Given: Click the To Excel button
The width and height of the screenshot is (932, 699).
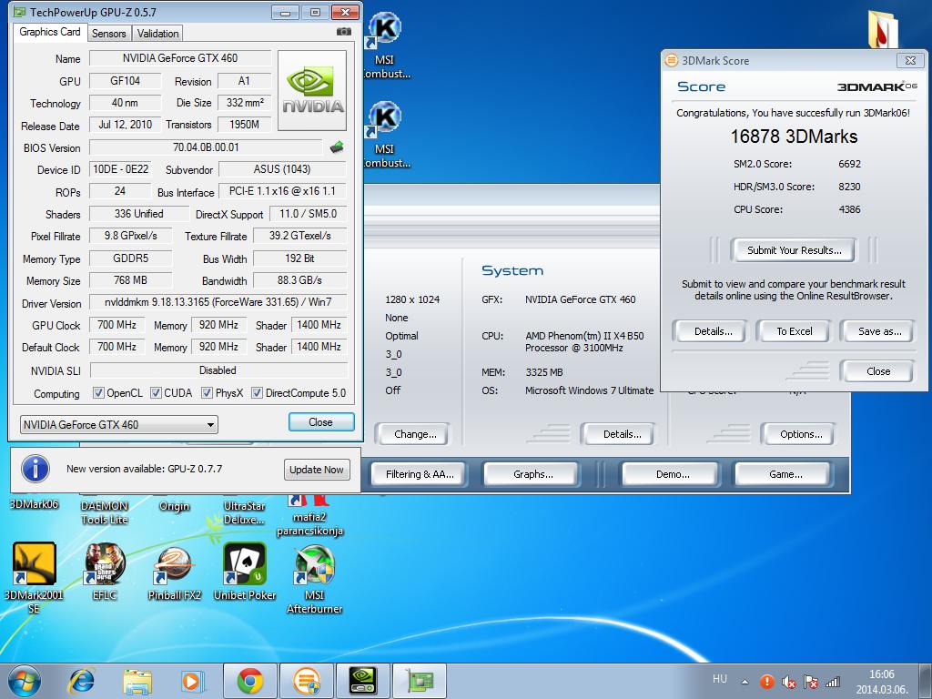Looking at the screenshot, I should coord(794,331).
